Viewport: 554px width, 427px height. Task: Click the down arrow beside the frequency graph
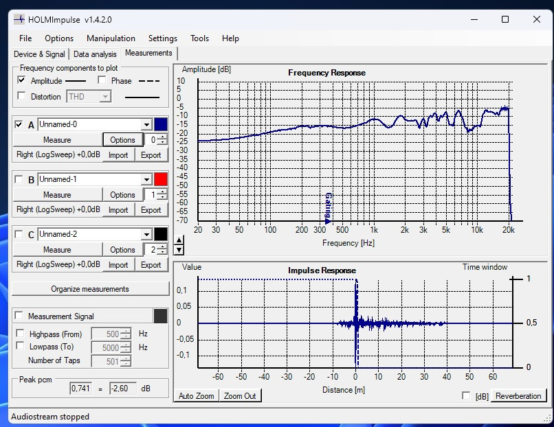[x=179, y=250]
